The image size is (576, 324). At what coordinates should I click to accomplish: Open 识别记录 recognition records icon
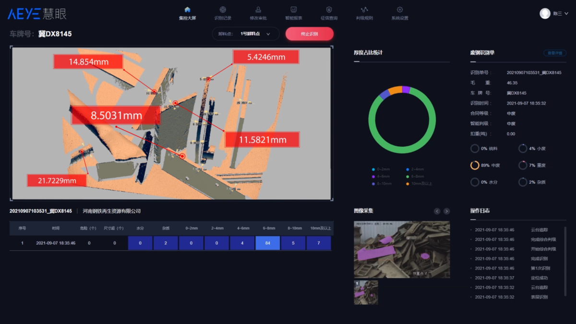tap(223, 10)
